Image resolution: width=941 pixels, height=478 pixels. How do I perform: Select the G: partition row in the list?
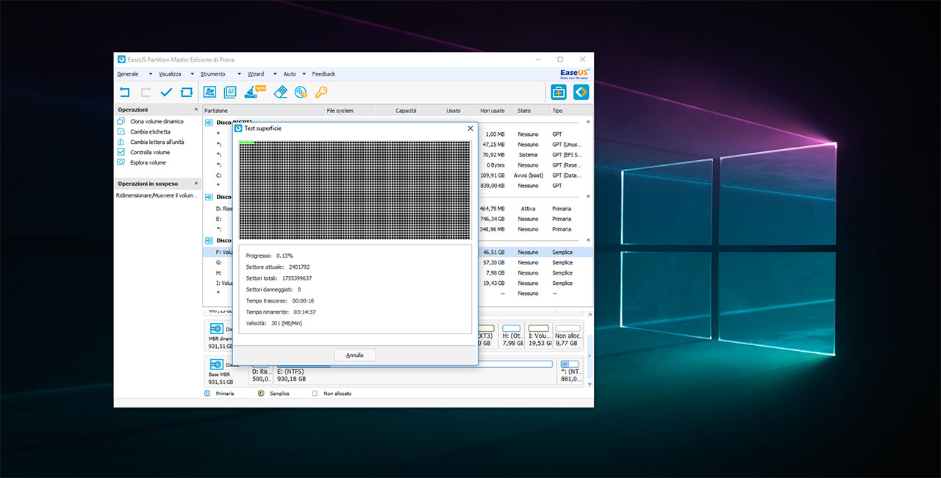click(398, 262)
